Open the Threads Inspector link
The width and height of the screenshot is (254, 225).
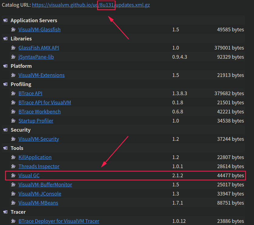click(x=39, y=166)
